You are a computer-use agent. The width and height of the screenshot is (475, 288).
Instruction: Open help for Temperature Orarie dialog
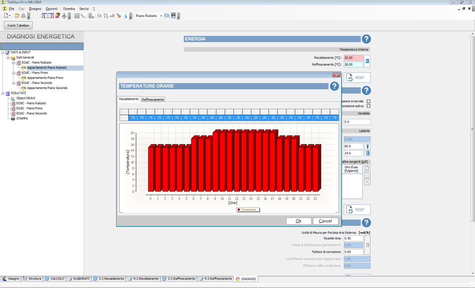334,86
